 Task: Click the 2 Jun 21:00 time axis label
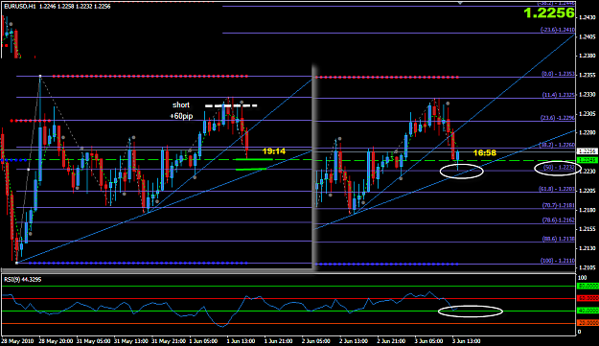tap(391, 341)
